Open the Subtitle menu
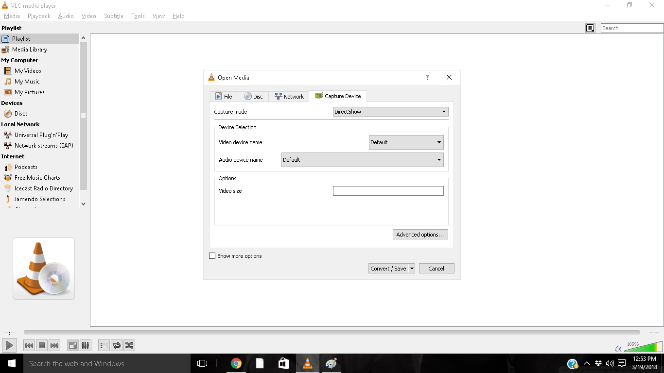The height and width of the screenshot is (373, 664). (114, 16)
